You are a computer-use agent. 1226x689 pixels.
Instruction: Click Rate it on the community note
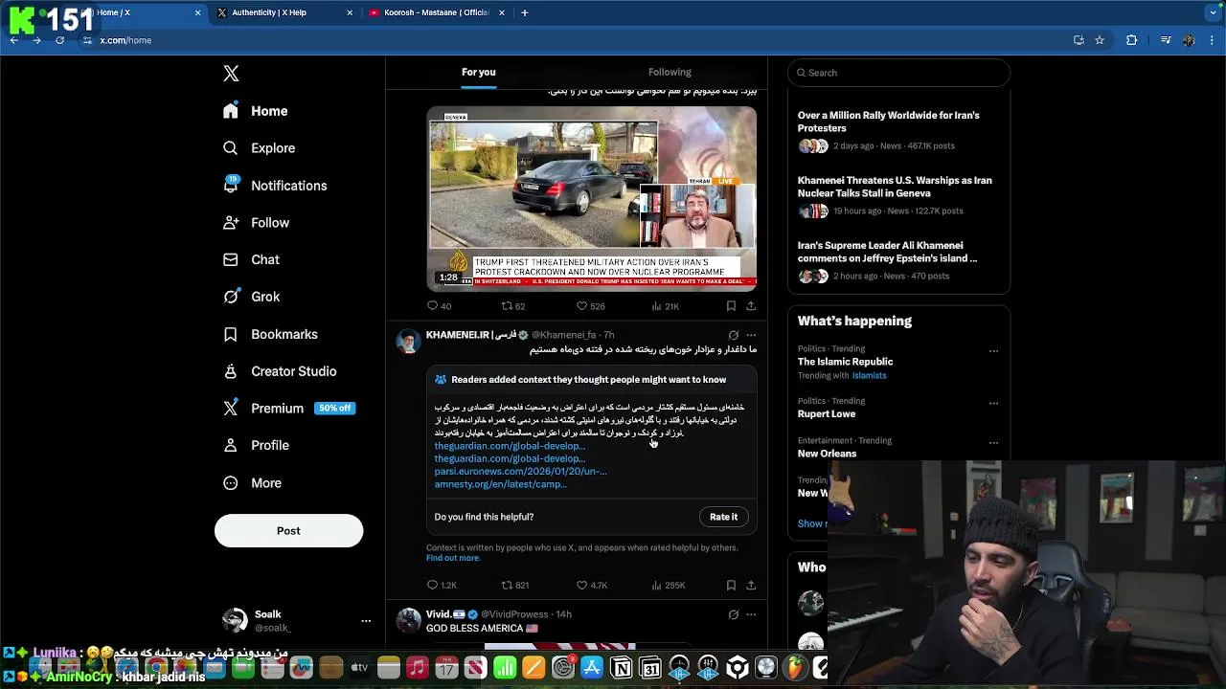point(723,517)
